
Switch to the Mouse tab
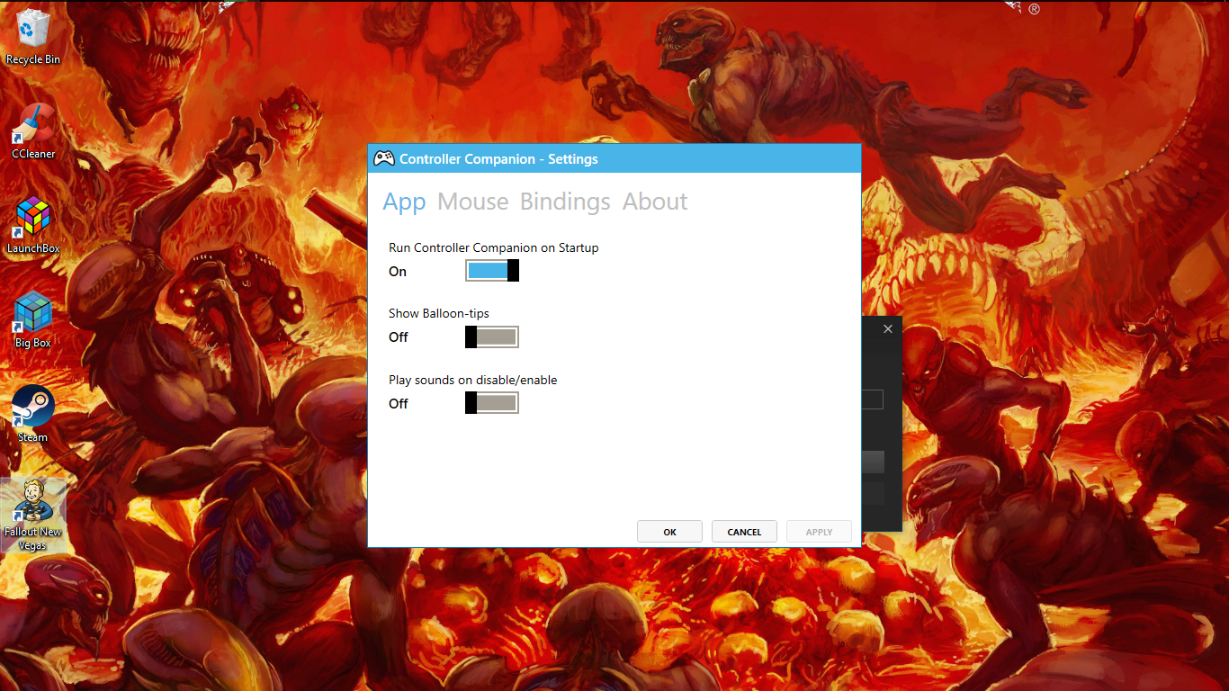point(473,202)
